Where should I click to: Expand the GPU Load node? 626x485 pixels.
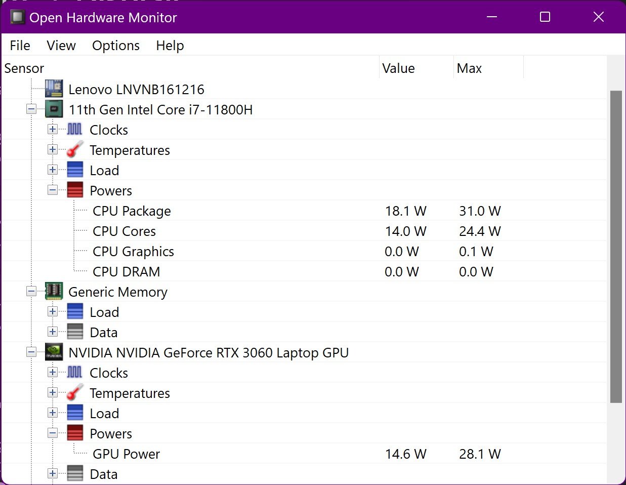pos(53,413)
